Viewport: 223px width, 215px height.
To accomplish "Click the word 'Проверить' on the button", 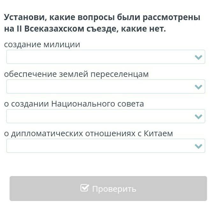I will [x=114, y=189].
